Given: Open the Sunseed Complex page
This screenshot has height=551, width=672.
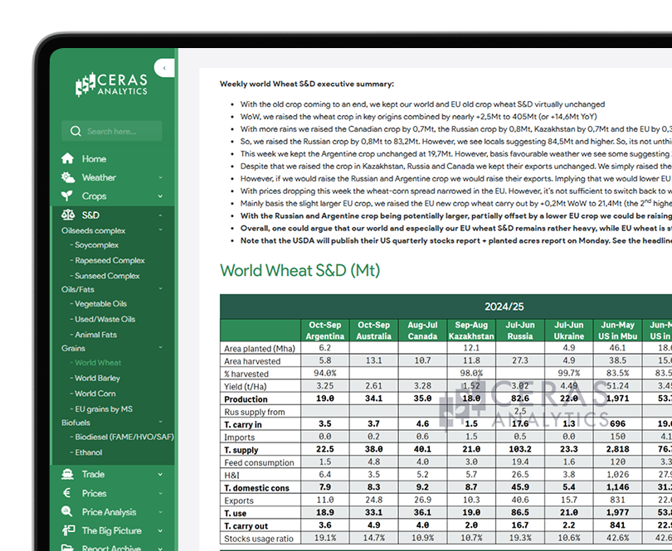Looking at the screenshot, I should (105, 276).
